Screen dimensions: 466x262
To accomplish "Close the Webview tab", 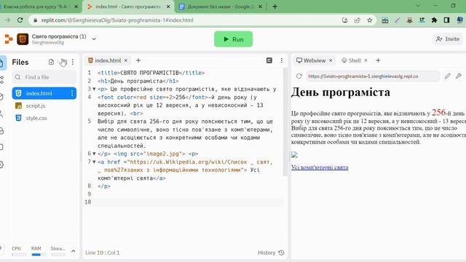I will 331,60.
